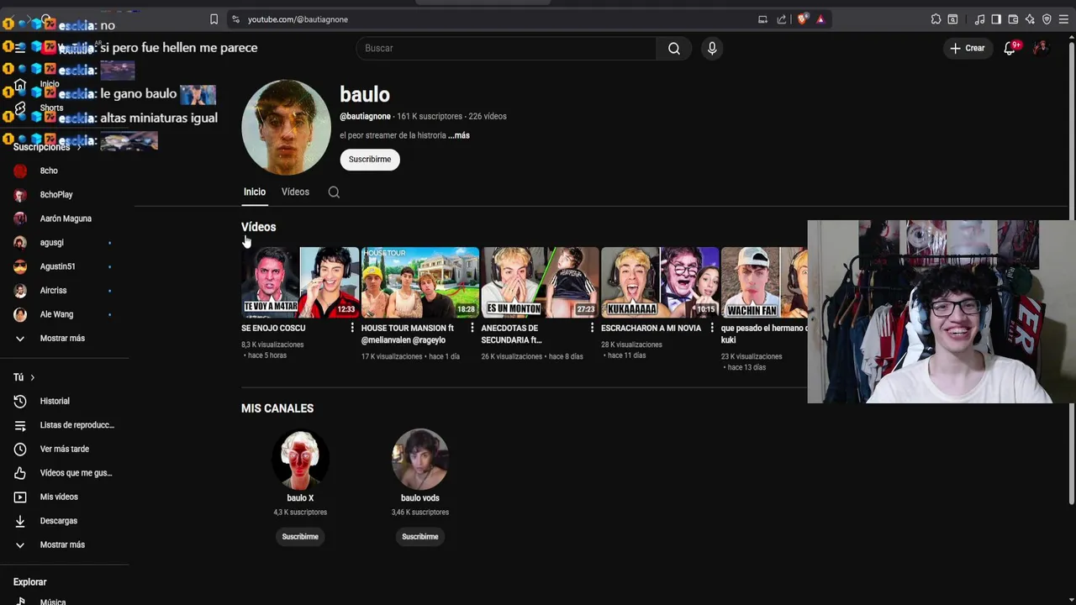
Task: Click the install app icon in address bar
Action: coord(762,19)
